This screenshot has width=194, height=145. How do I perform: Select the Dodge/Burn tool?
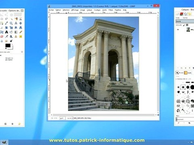pyautogui.click(x=11, y=41)
